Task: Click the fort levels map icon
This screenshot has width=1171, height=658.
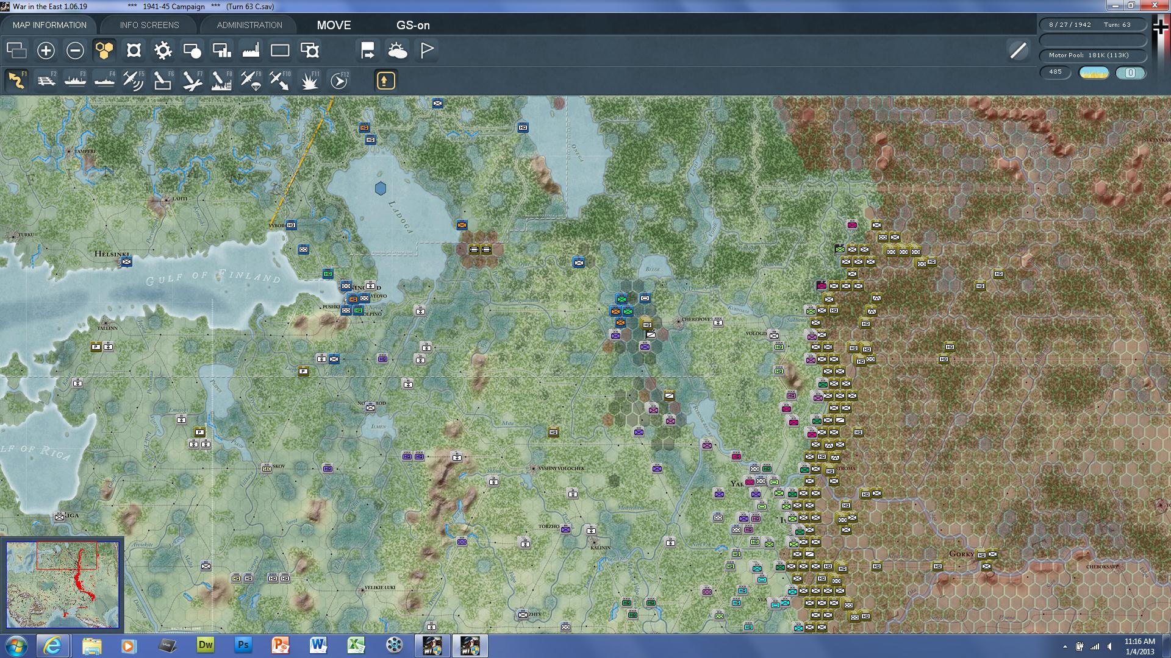Action: [134, 51]
